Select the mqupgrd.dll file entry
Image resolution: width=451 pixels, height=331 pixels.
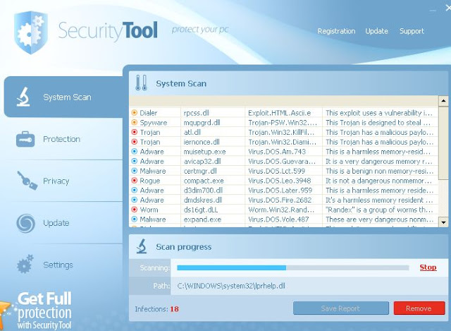tap(202, 123)
